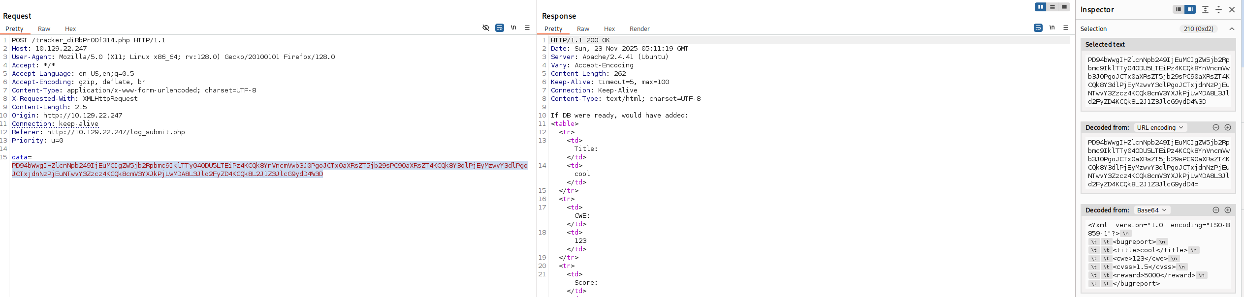The width and height of the screenshot is (1244, 297).
Task: Collapse the Selection section chevron
Action: (1232, 29)
